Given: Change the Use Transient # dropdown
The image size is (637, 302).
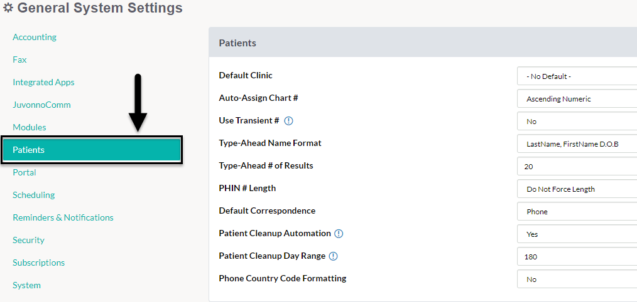Looking at the screenshot, I should [577, 121].
